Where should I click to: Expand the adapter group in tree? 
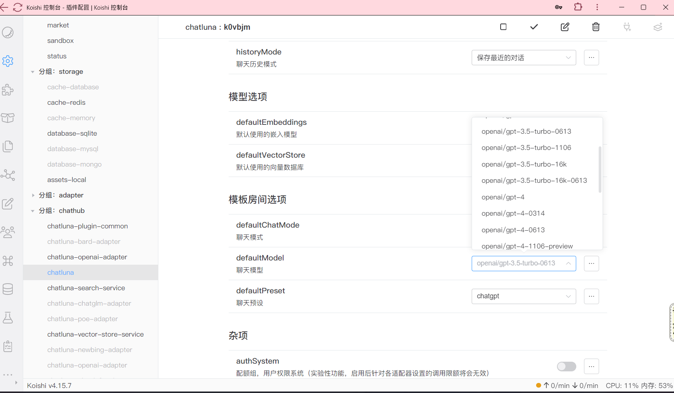click(33, 196)
